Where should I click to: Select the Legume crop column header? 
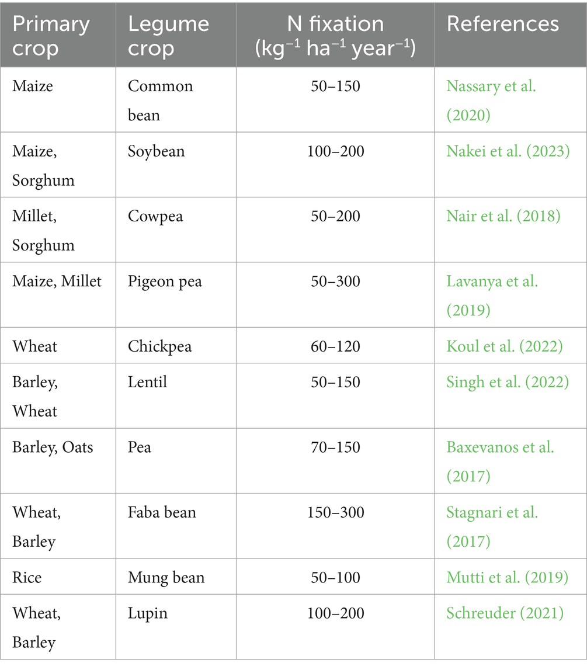pos(168,35)
